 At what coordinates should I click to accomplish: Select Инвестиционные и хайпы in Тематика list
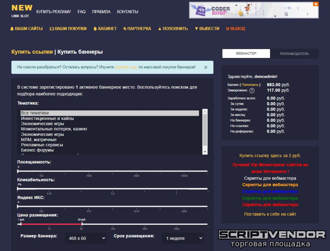pos(47,119)
